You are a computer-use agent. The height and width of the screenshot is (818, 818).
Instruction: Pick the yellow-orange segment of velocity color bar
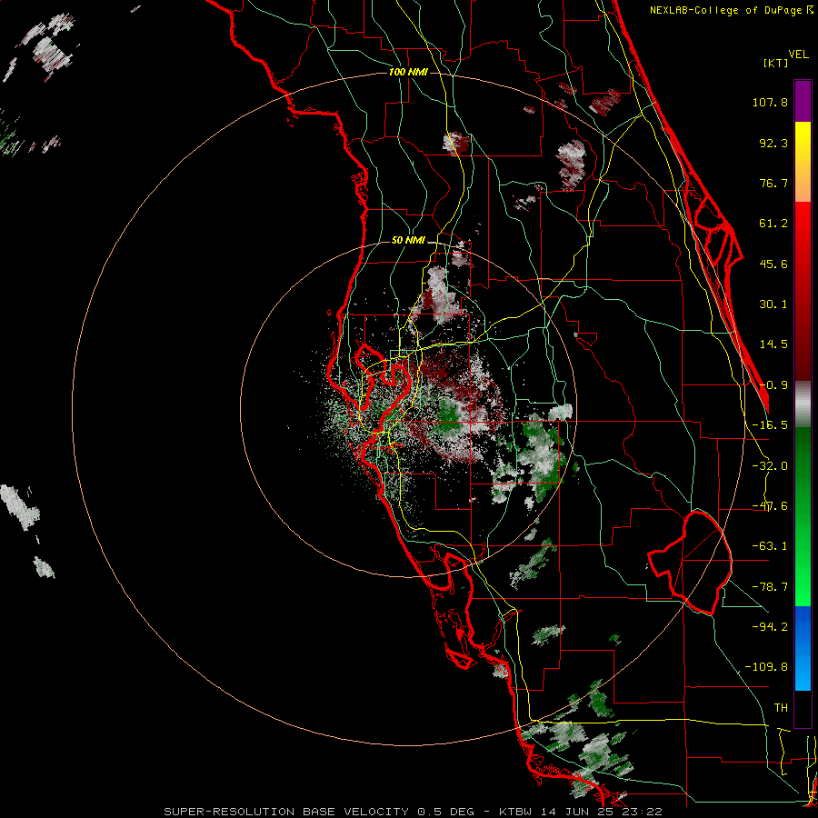803,162
